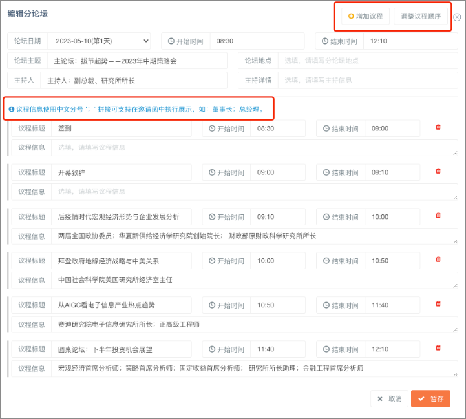Click clock icon beside forum 结束时间

pyautogui.click(x=325, y=41)
